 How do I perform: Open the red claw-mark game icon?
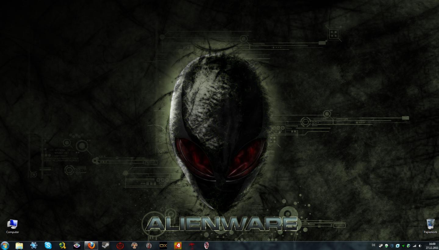149,245
